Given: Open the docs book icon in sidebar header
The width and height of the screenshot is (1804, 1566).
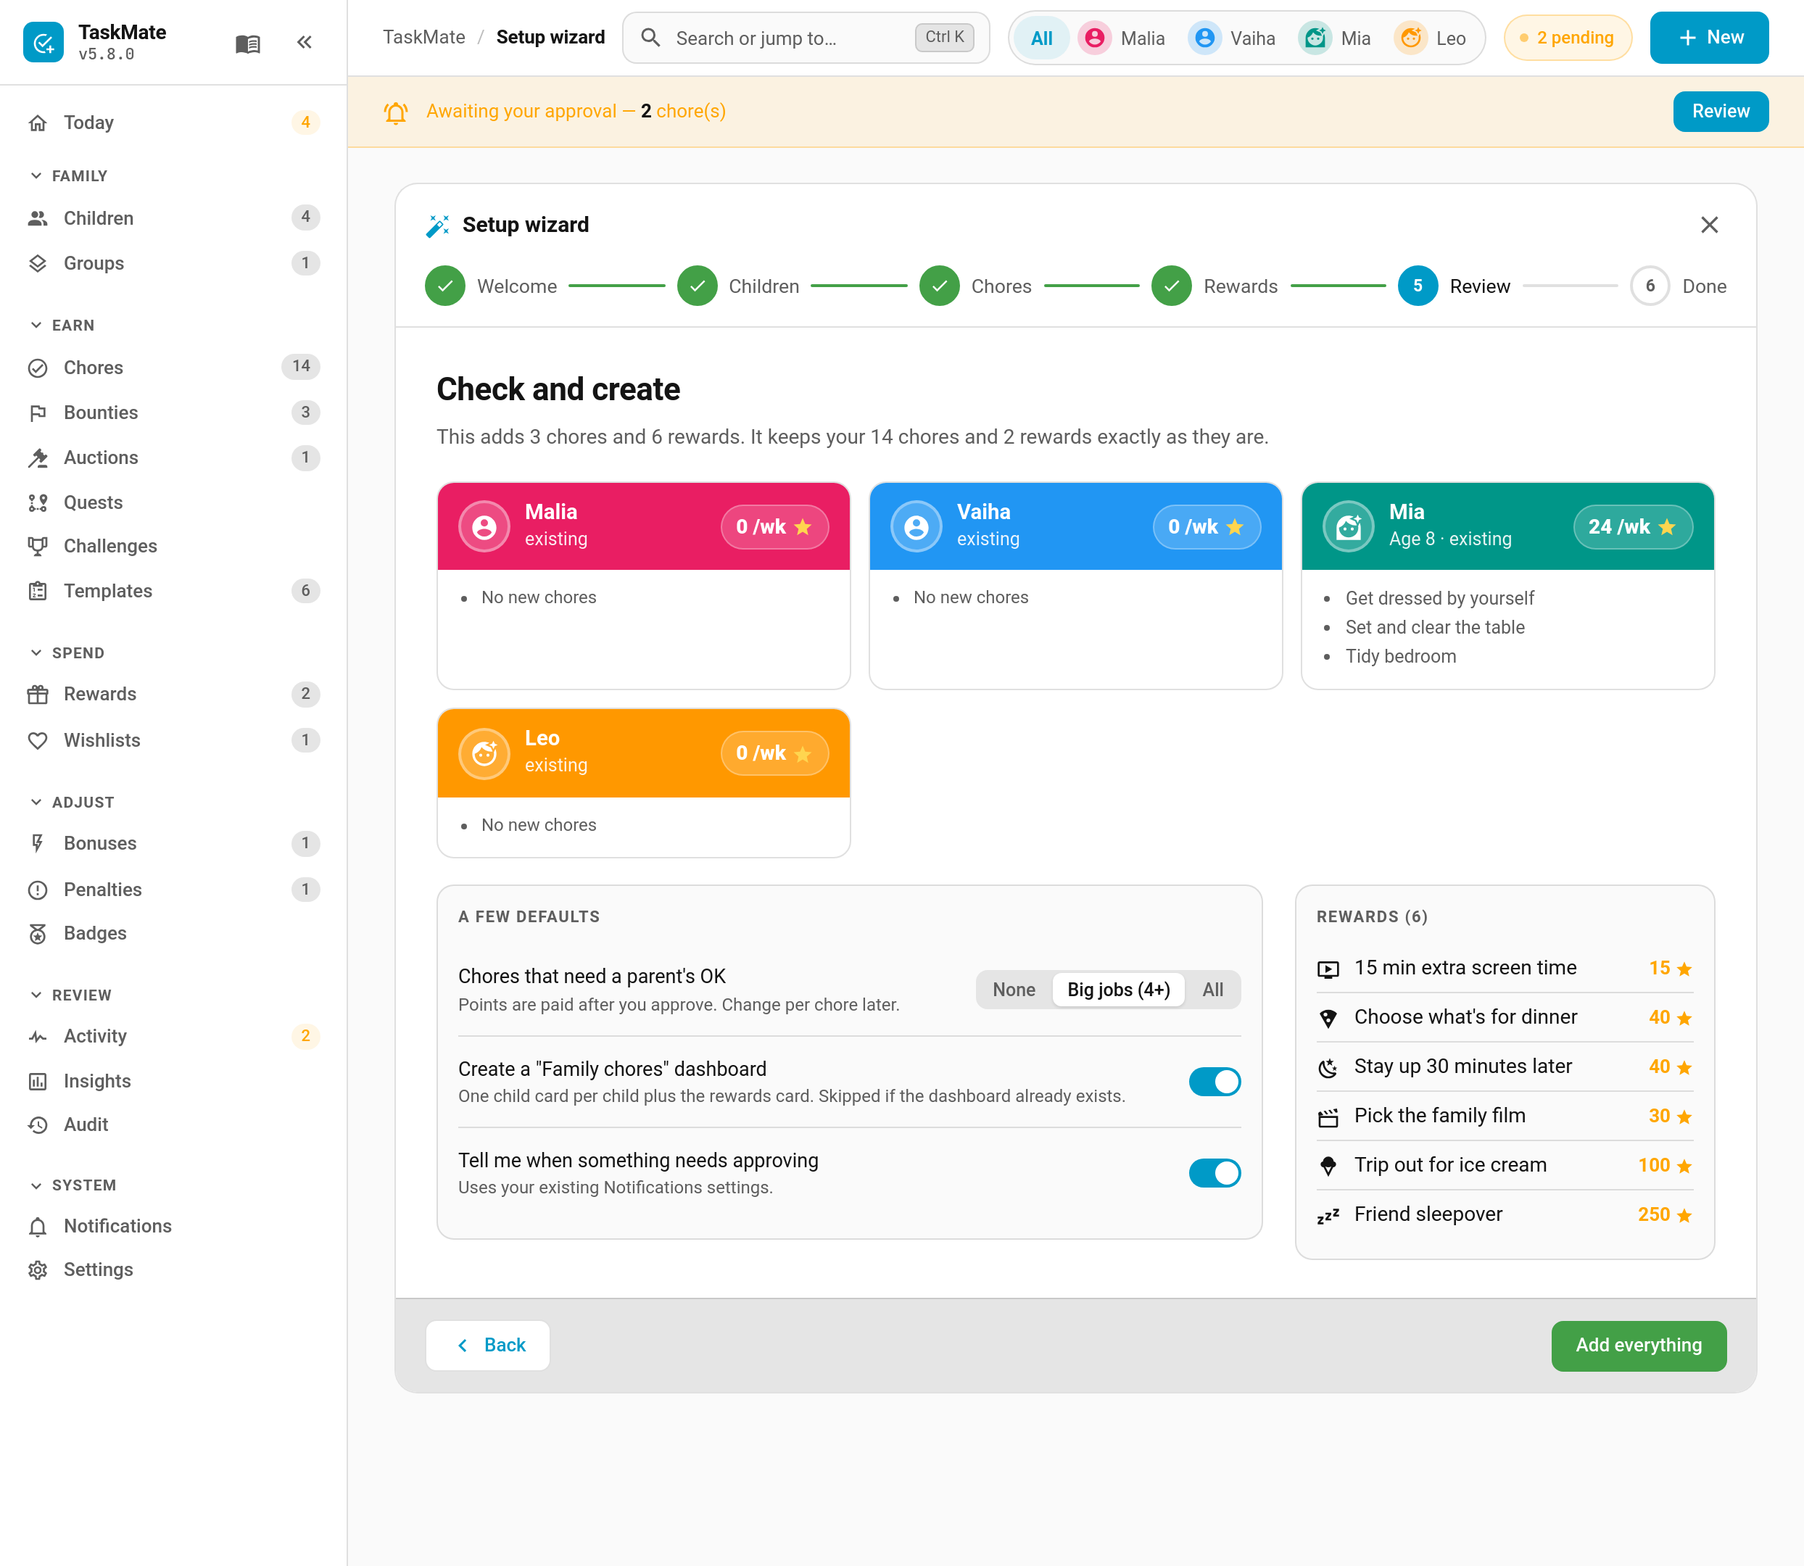Looking at the screenshot, I should [x=248, y=43].
